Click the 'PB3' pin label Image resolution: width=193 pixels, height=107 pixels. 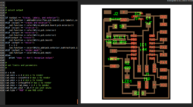[x=134, y=47]
